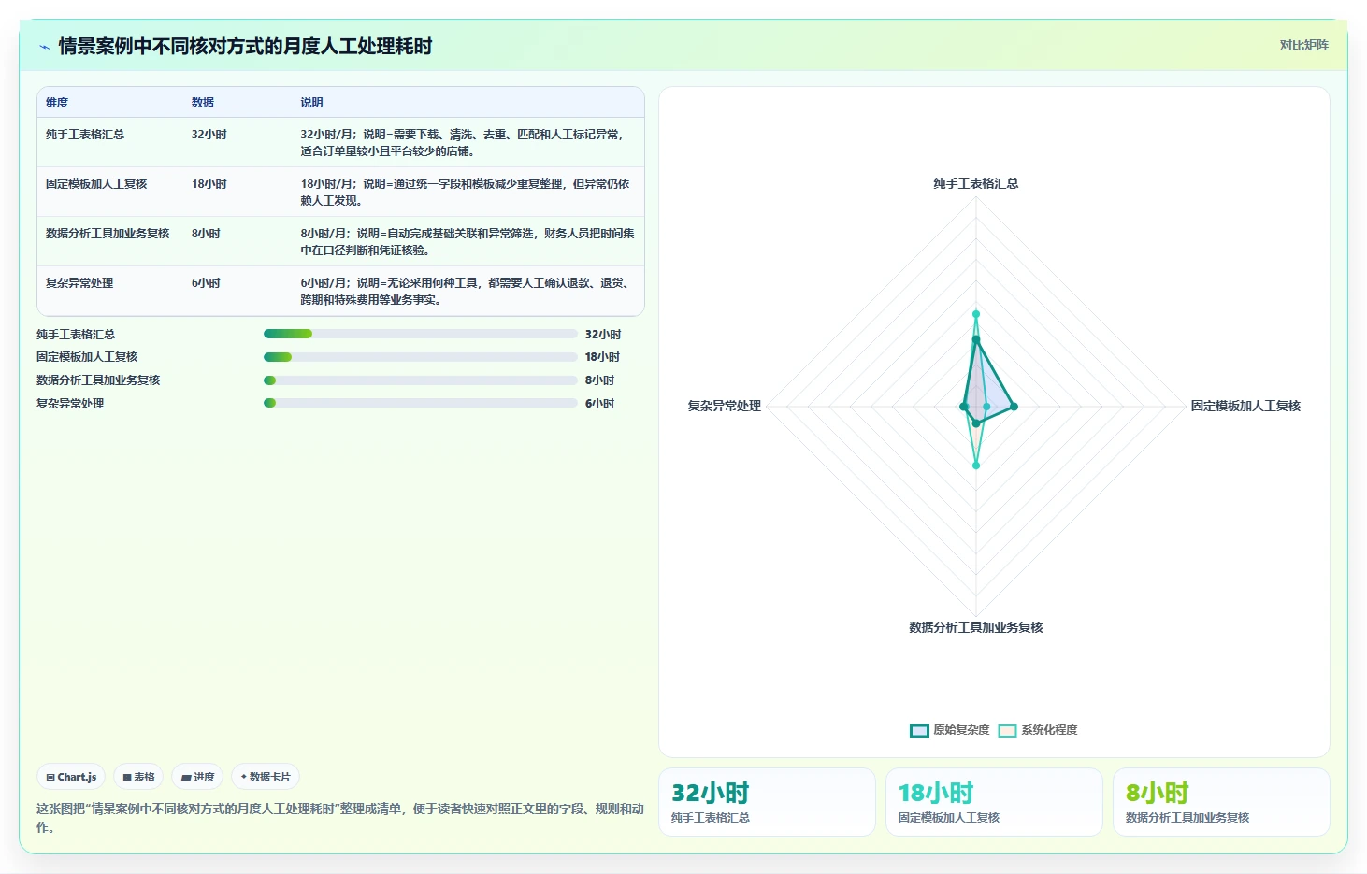Click radar axis label 固定模板加人工复核
Screen dimensions: 1367x874
(1245, 406)
